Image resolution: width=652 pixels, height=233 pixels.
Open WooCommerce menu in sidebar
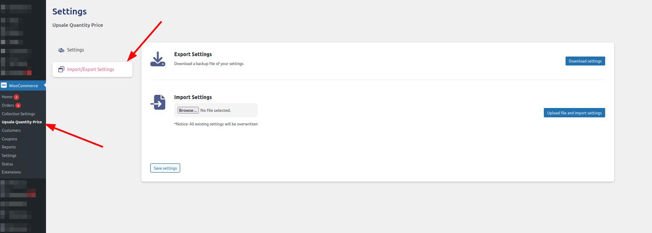23,86
